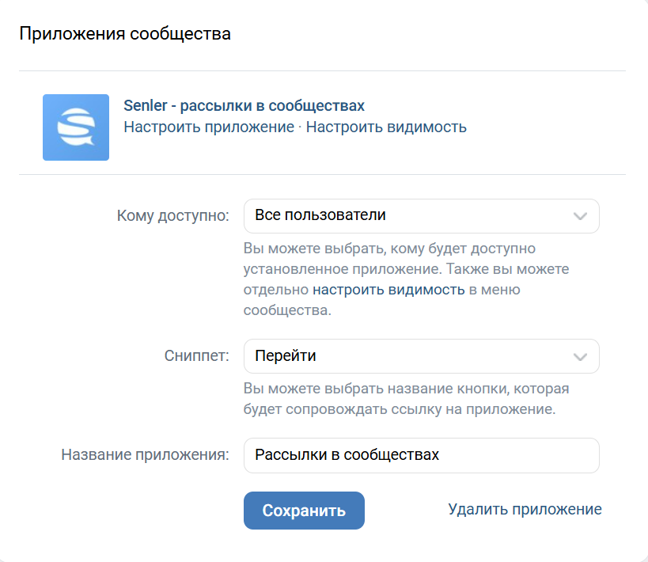
Task: Click the Senler app logo icon
Action: click(76, 127)
